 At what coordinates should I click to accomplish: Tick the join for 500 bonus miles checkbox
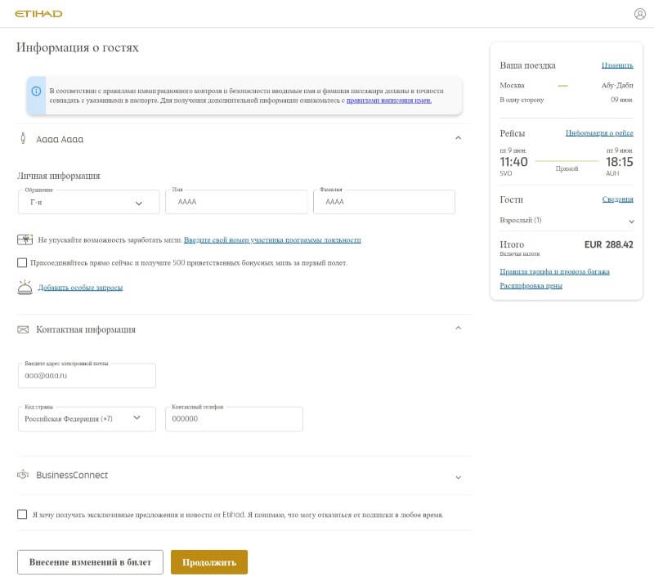tap(22, 262)
